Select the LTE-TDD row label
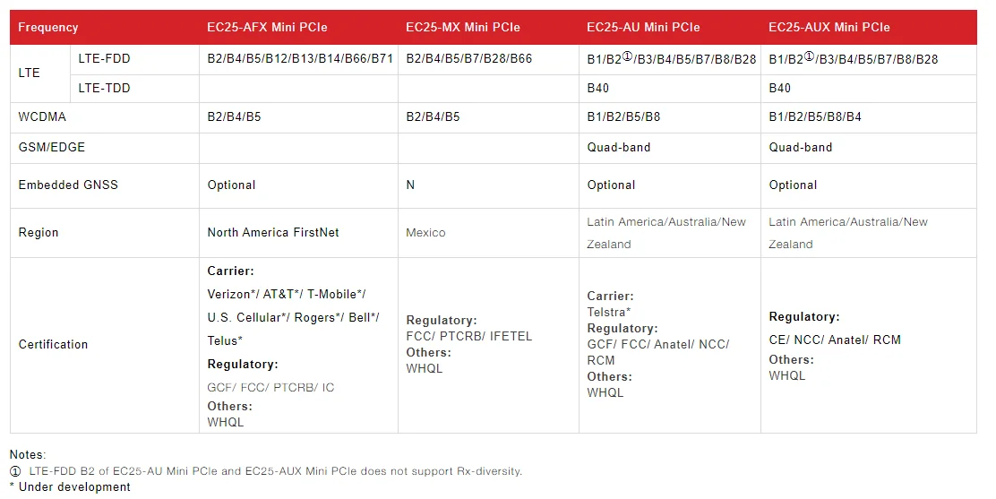Image resolution: width=996 pixels, height=499 pixels. [104, 88]
